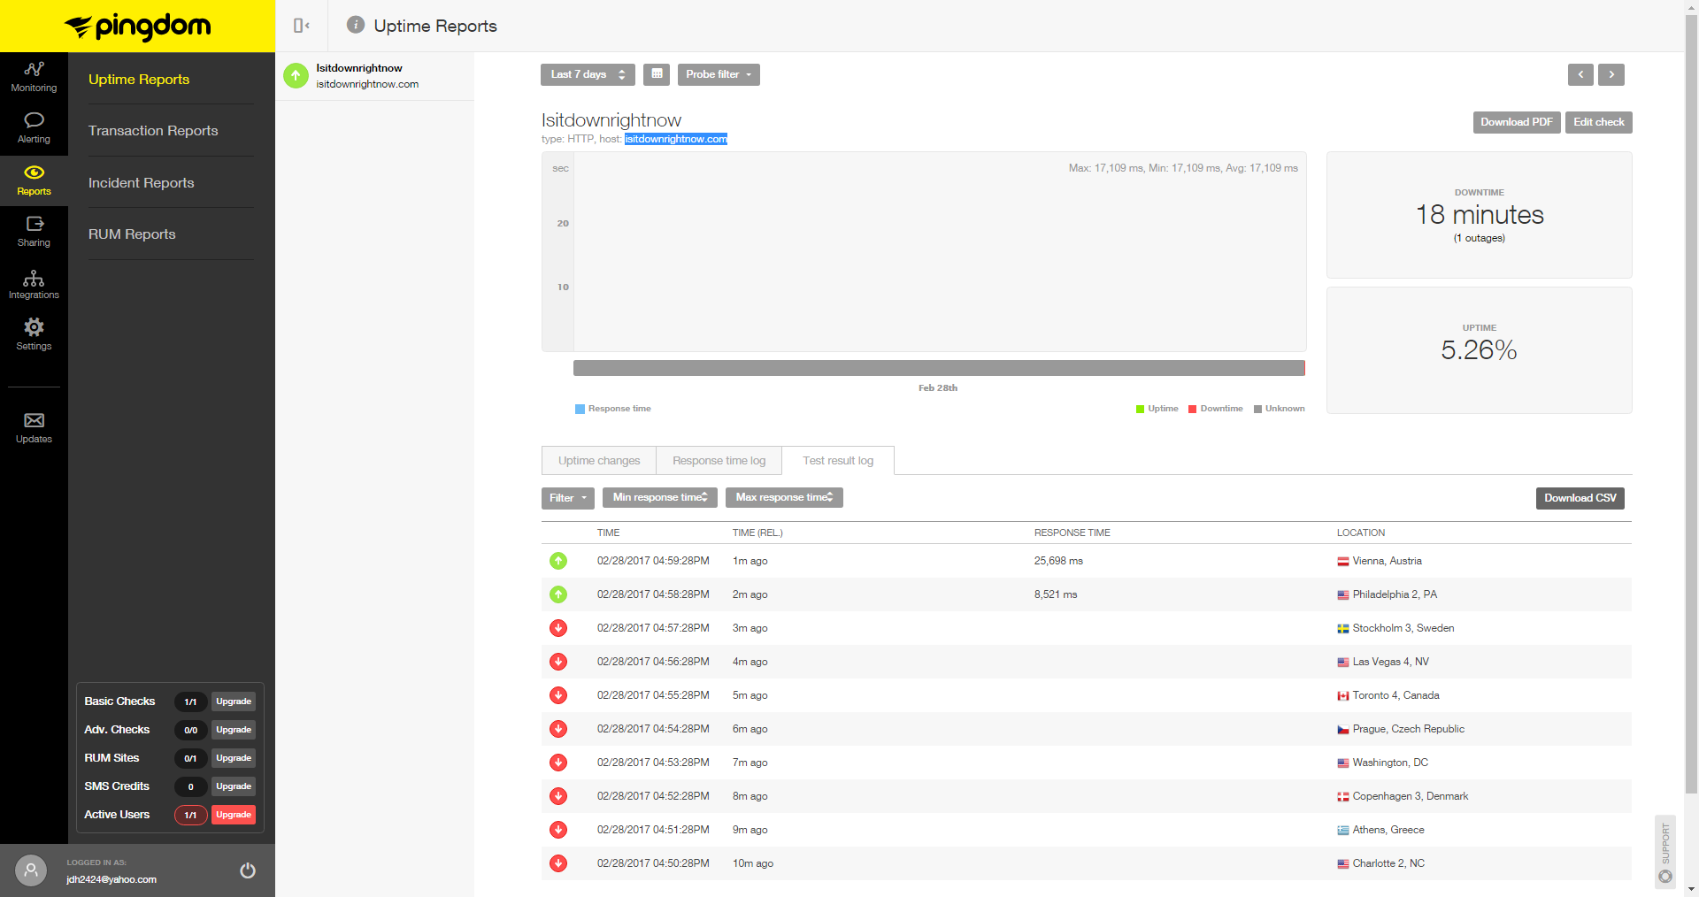This screenshot has height=897, width=1699.
Task: Click the Philadelphia 2, PA location cell
Action: [1387, 594]
